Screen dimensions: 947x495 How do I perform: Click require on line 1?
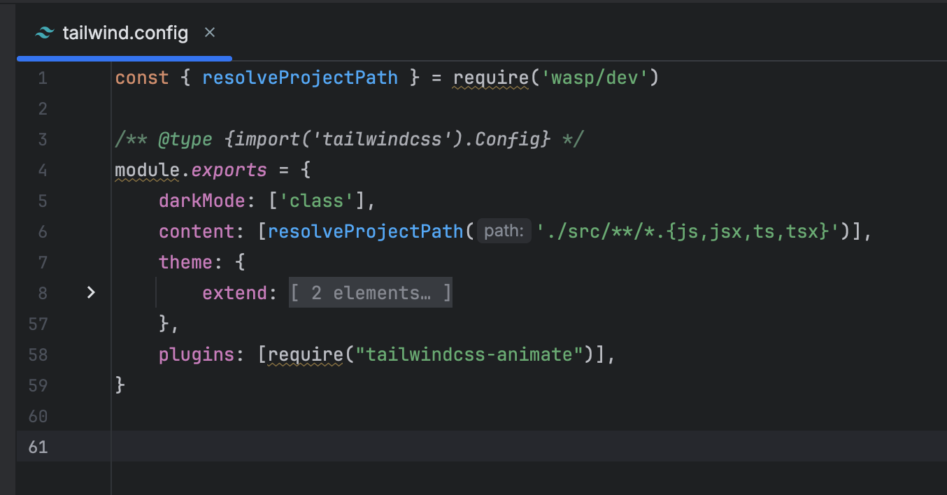[491, 78]
